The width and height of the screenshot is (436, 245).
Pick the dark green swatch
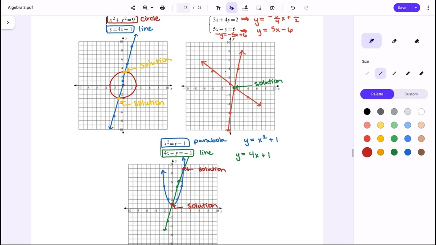point(394,152)
